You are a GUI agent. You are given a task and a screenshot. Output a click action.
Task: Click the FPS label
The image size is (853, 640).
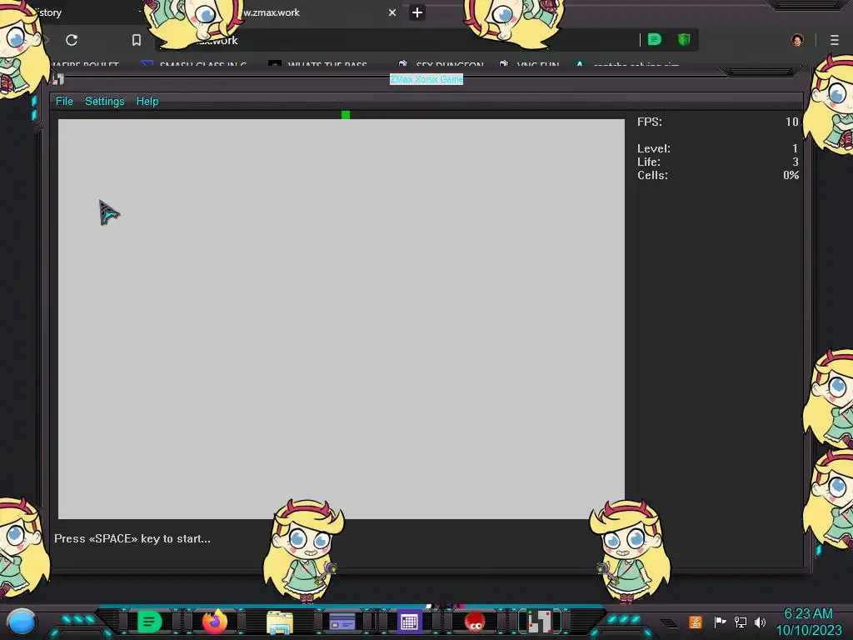650,122
